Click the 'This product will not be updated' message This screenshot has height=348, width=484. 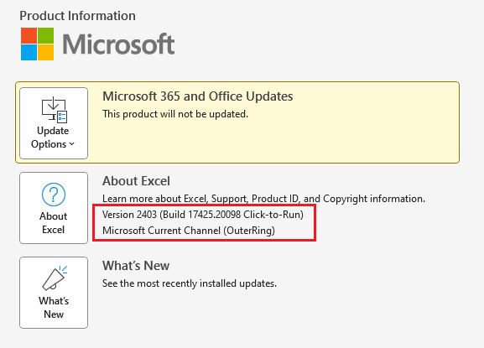coord(175,114)
